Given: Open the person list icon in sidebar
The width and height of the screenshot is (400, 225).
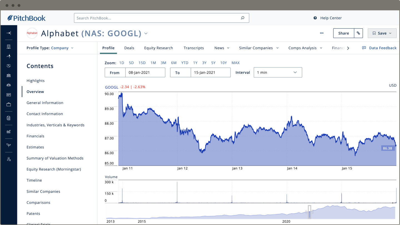Looking at the screenshot, I should [9, 159].
